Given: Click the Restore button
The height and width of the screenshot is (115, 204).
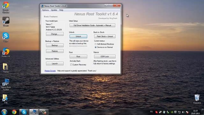Looking at the screenshot, I should (x=55, y=51).
